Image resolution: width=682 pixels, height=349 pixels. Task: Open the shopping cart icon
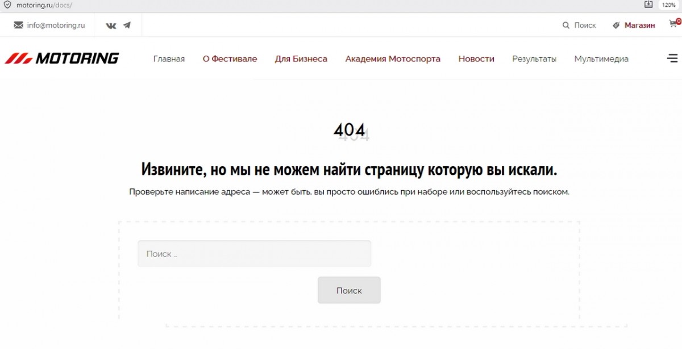point(674,24)
